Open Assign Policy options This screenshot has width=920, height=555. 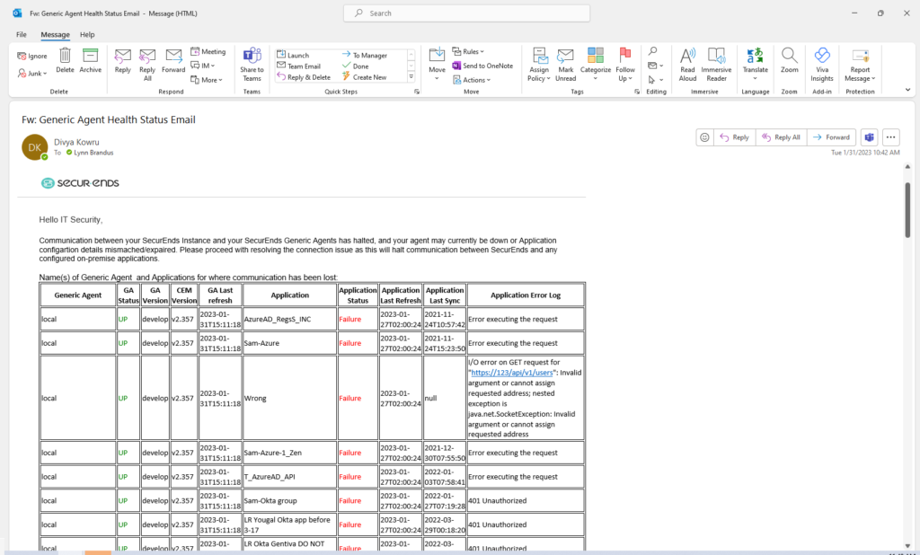click(539, 65)
